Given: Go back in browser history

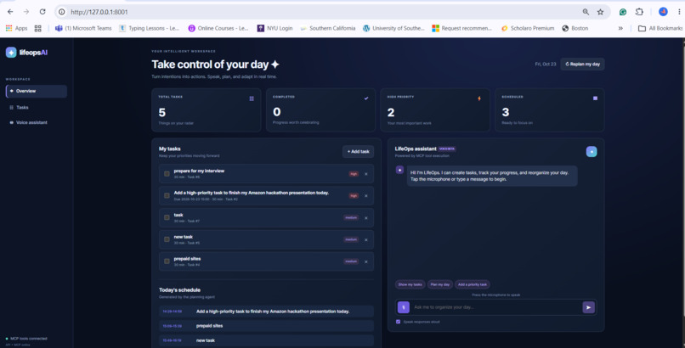Looking at the screenshot, I should [x=10, y=12].
